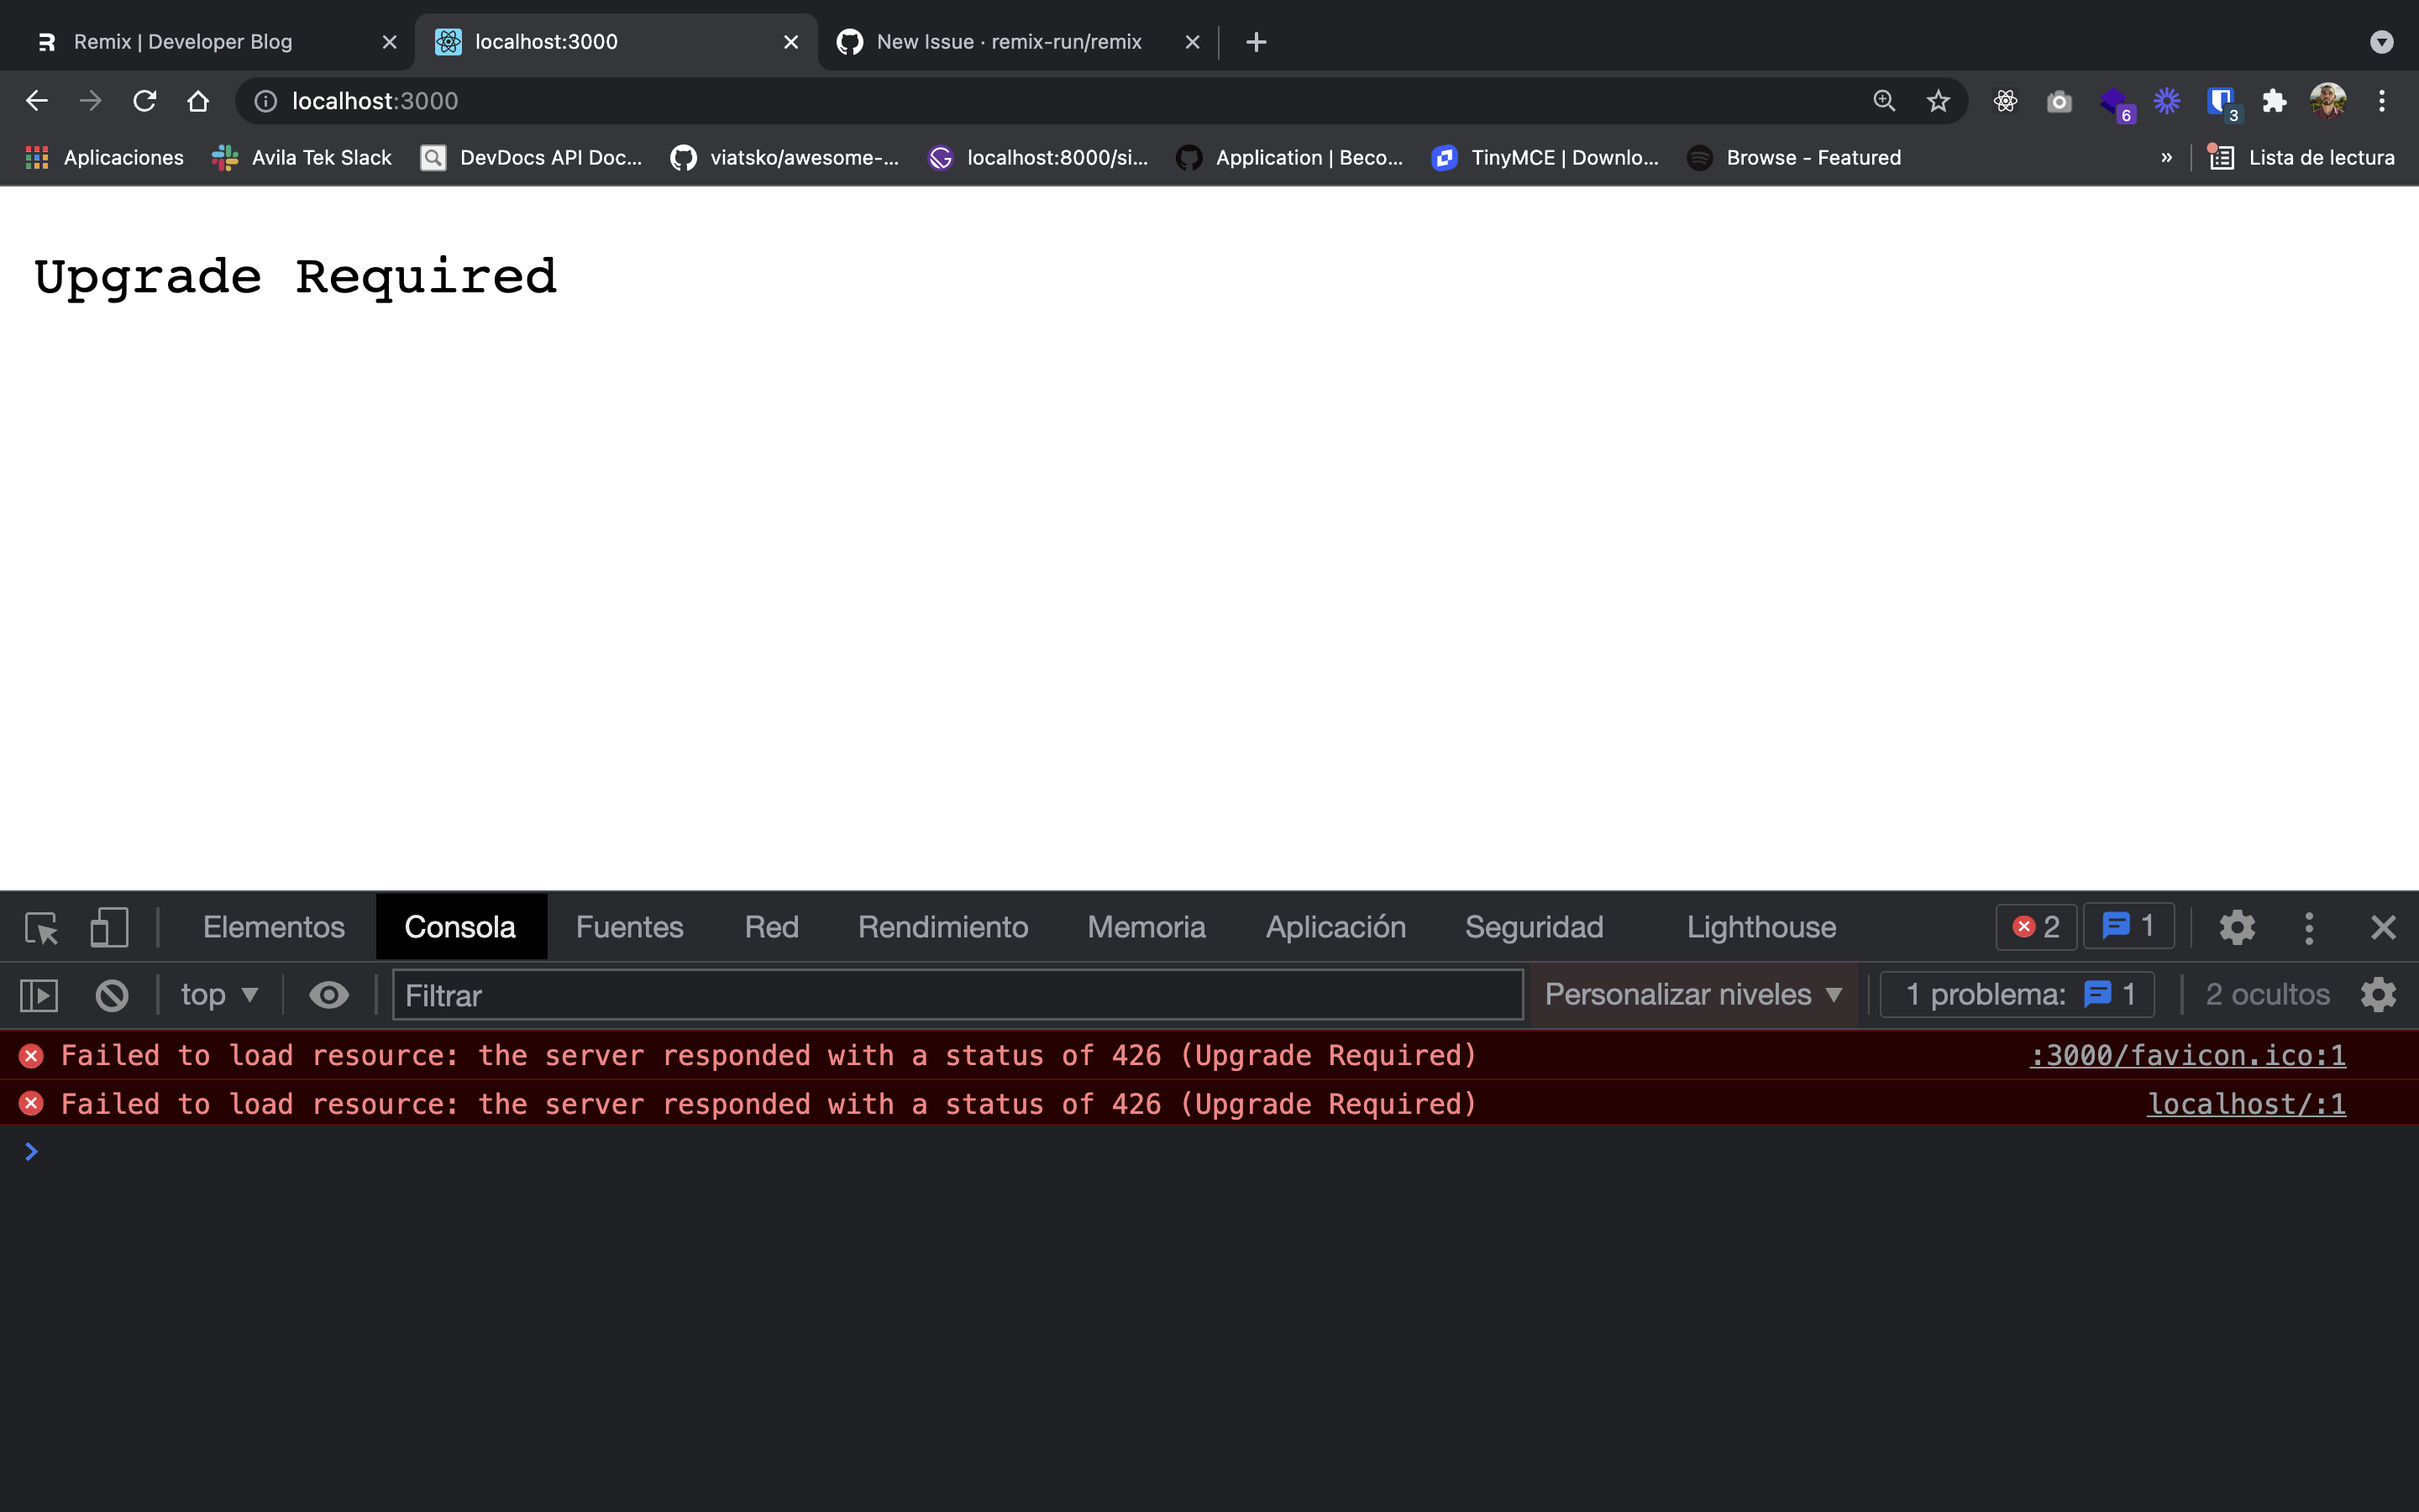The image size is (2419, 1512).
Task: Switch to the Red tab
Action: pos(771,928)
